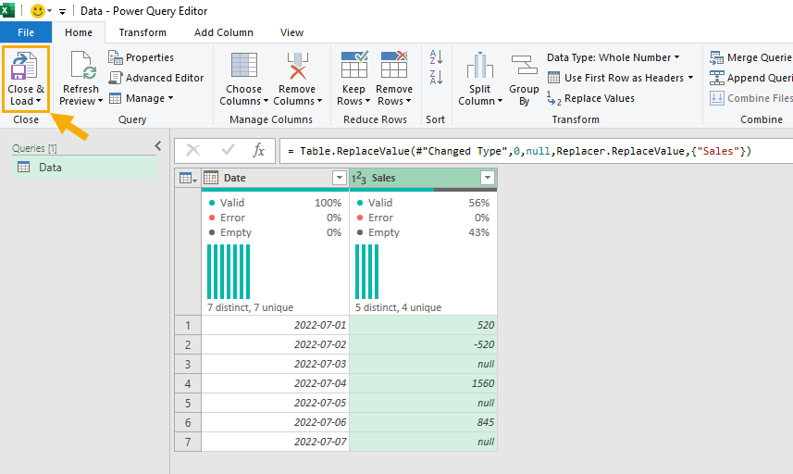Switch to the Add Column tab
Screen dimensions: 793x474
pos(224,32)
